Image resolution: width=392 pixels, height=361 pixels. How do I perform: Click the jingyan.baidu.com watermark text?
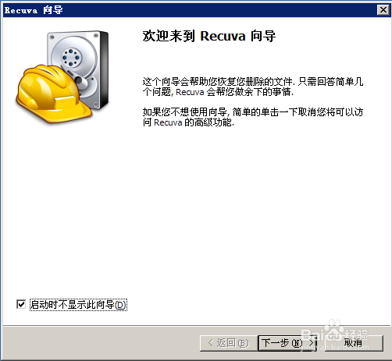(336, 347)
